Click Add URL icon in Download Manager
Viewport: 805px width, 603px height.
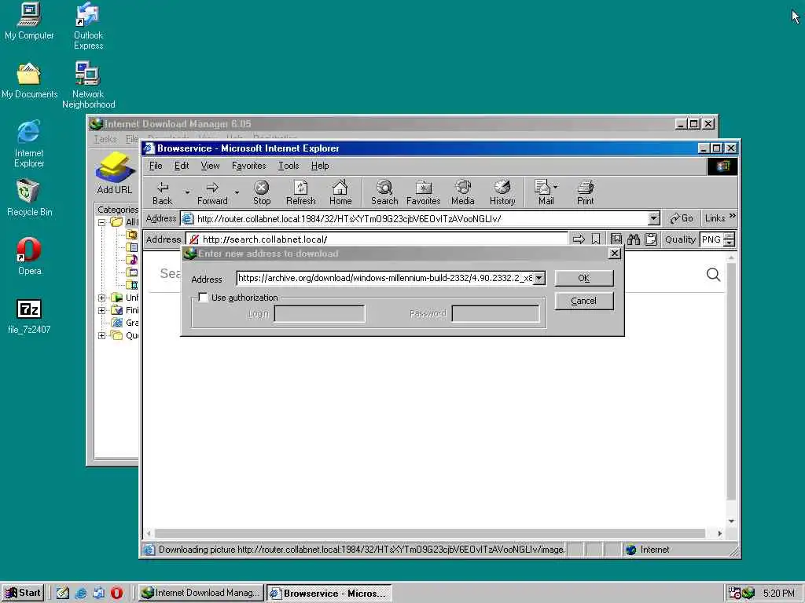click(x=115, y=174)
